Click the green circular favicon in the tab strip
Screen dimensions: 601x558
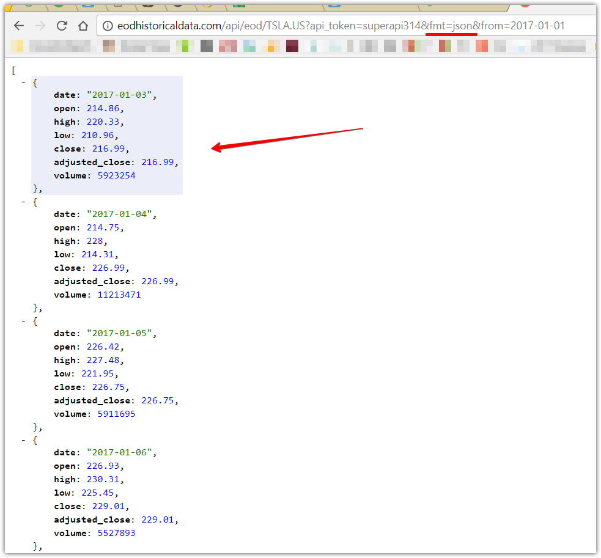tap(57, 5)
